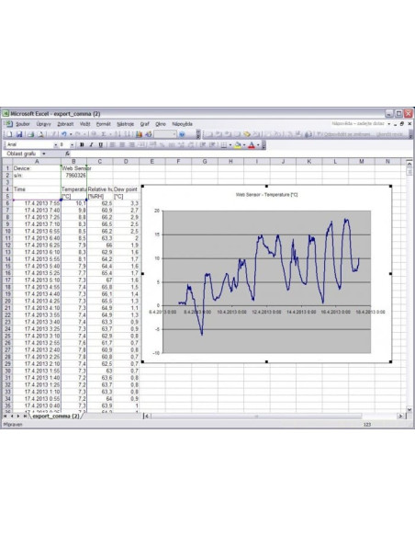
Task: Click horizontal scrollbar left arrow
Action: point(147,416)
